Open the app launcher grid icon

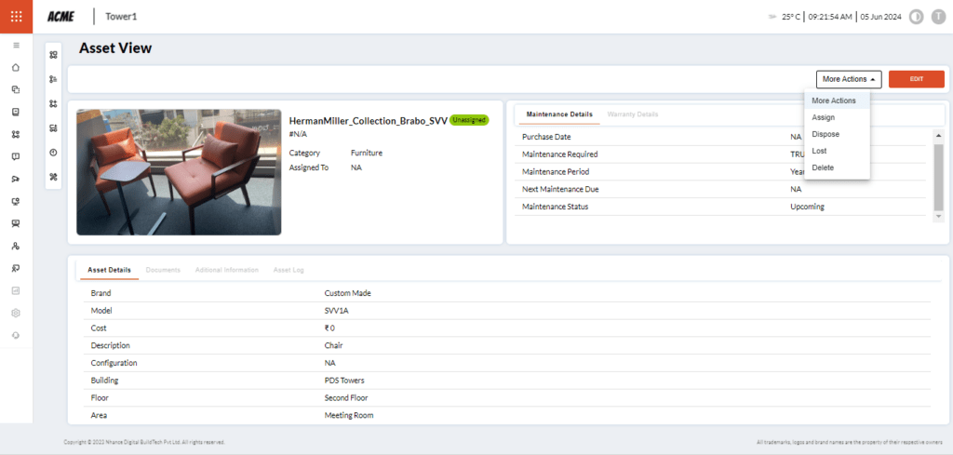tap(16, 17)
